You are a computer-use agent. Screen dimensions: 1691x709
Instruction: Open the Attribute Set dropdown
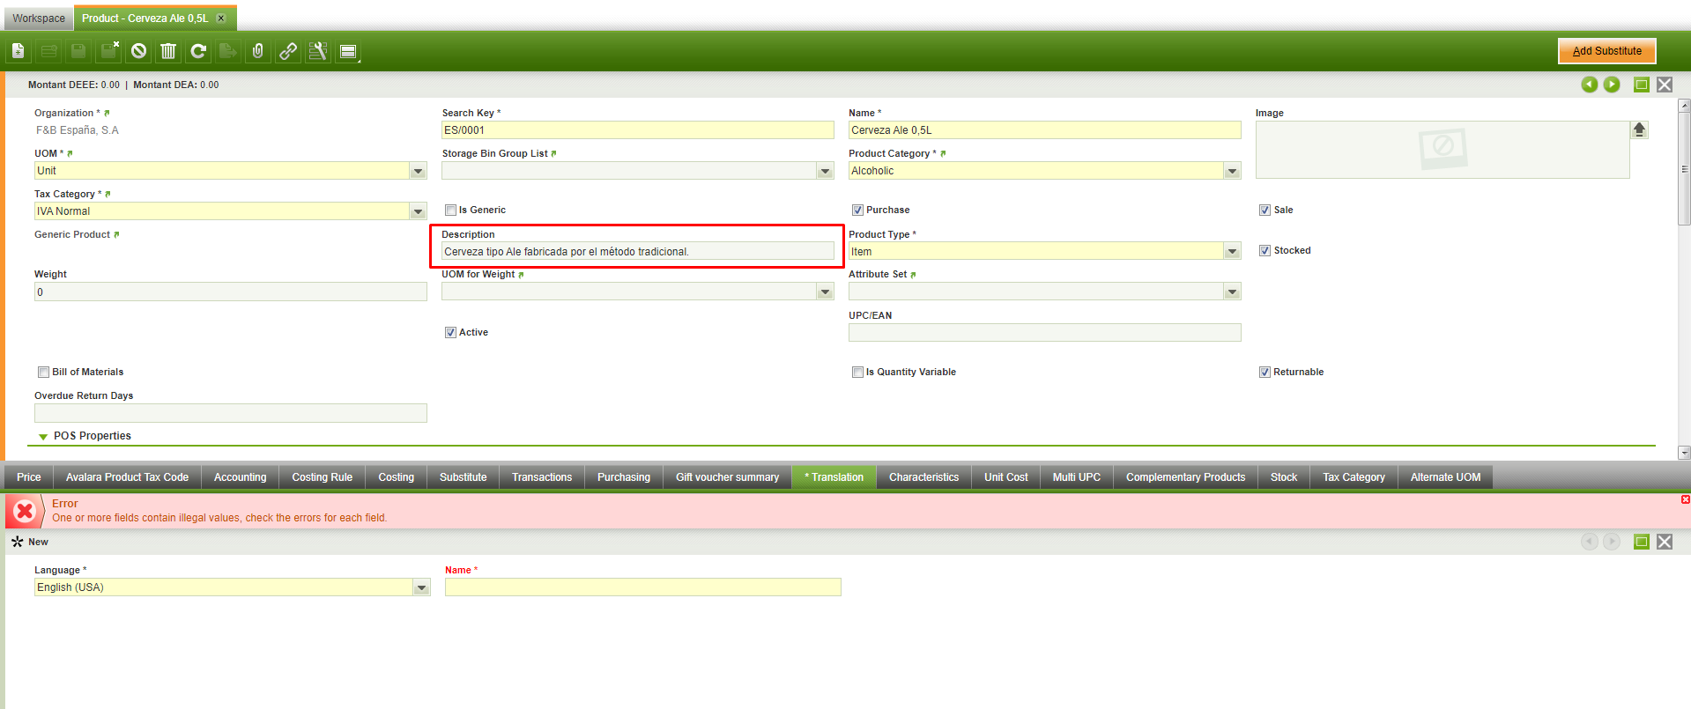(1233, 292)
